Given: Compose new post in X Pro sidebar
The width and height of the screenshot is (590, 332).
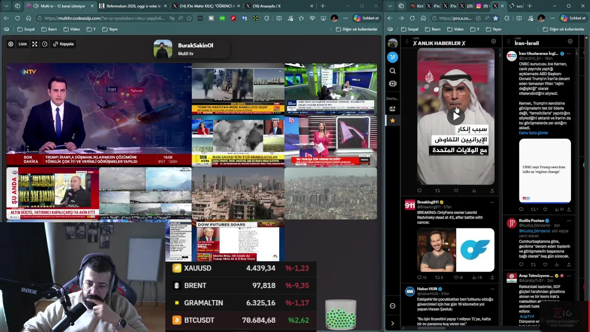Looking at the screenshot, I should pos(392,57).
